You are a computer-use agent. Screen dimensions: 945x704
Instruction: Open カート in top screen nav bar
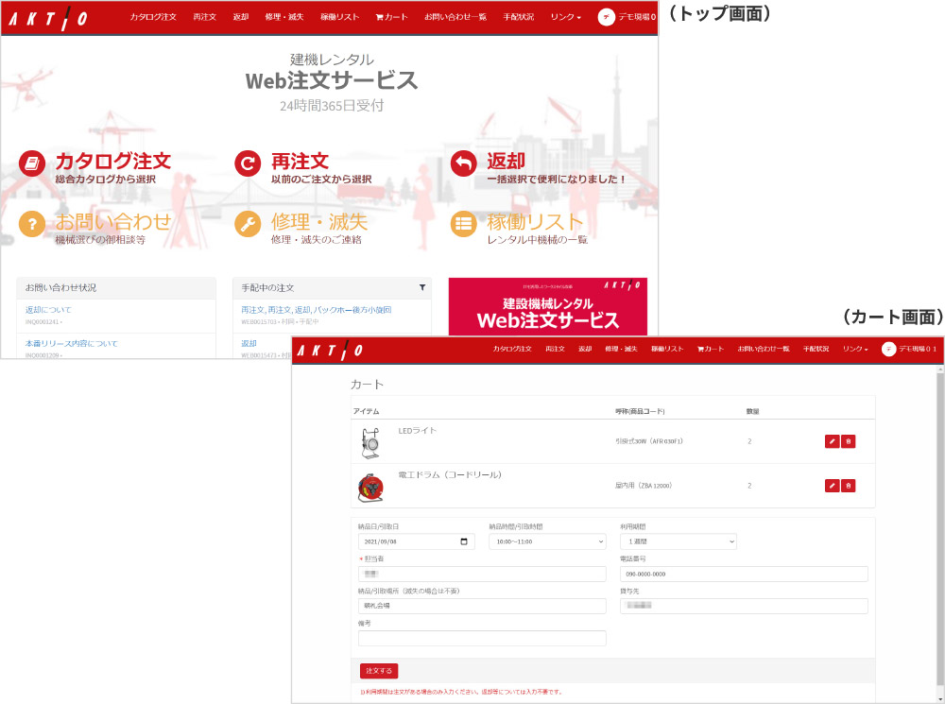coord(392,17)
